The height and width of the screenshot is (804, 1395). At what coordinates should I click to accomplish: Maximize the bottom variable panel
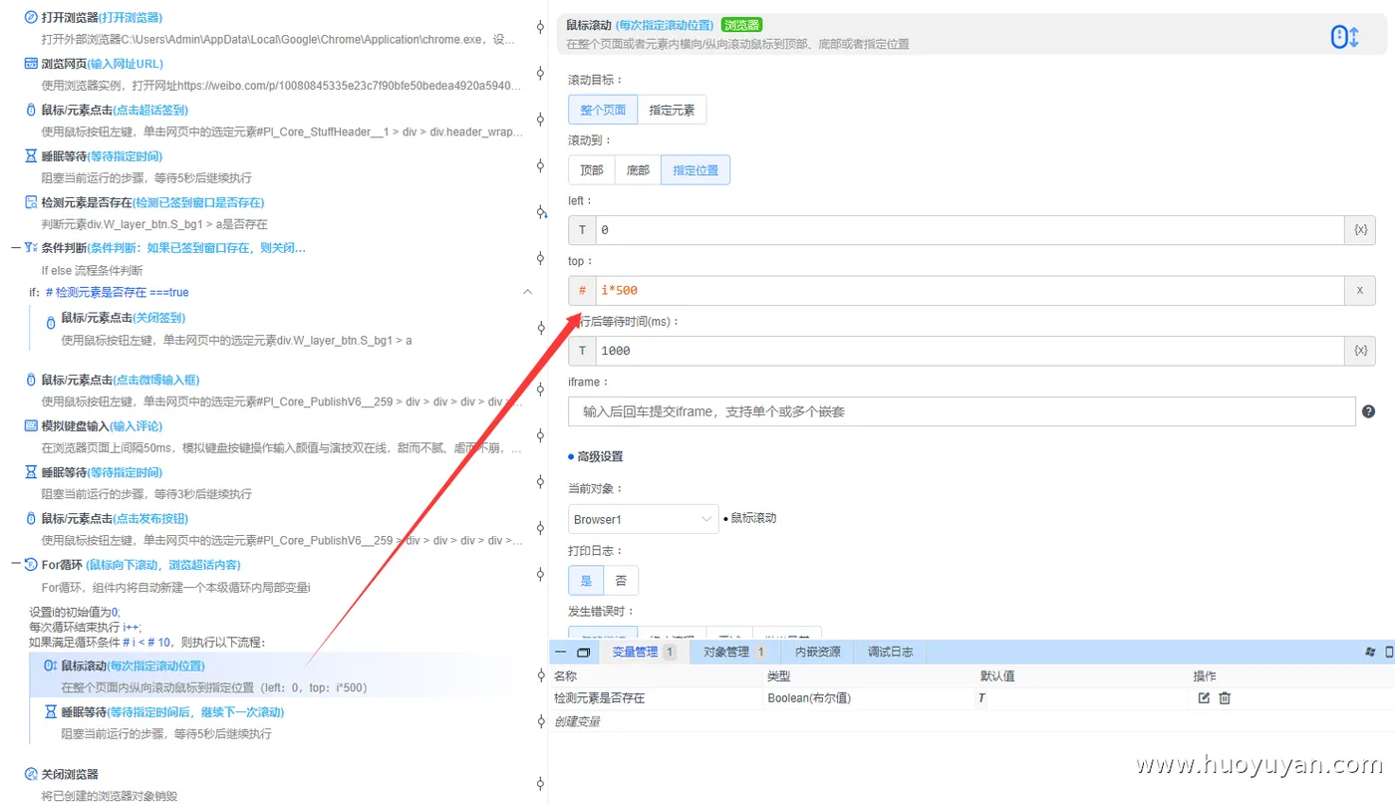pyautogui.click(x=584, y=653)
